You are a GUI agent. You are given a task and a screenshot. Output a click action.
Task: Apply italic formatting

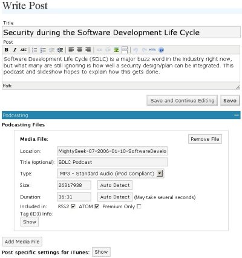tap(15, 50)
